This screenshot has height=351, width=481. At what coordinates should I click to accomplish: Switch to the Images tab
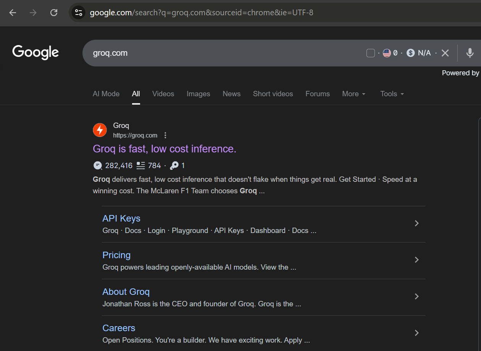coord(198,94)
